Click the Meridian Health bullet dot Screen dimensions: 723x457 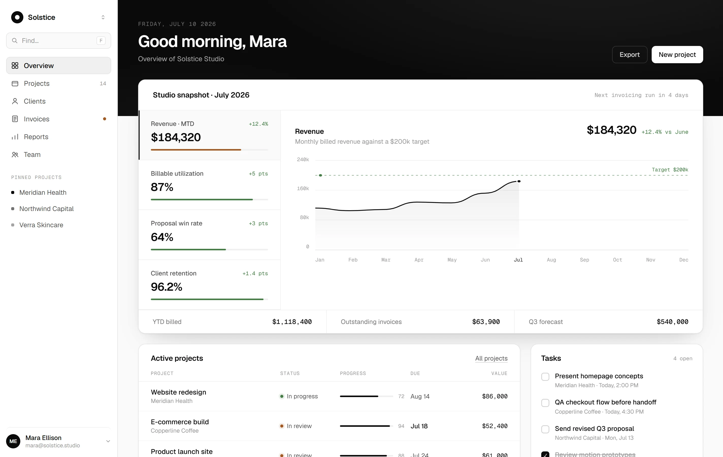pos(13,192)
